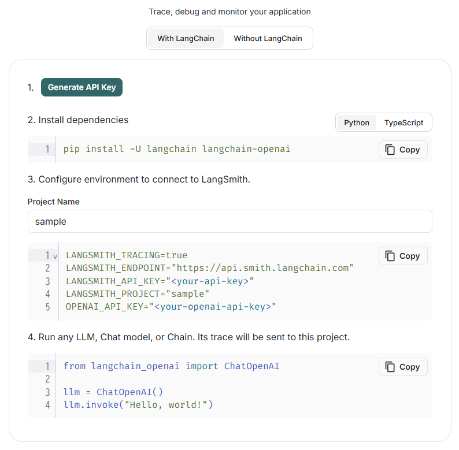Choose the Python language toggle
Screen dimensions: 459x450
(x=357, y=122)
